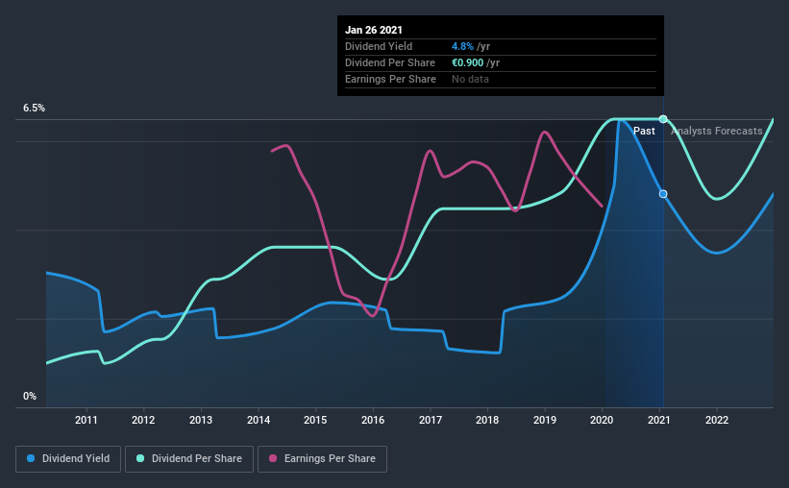Click the teal Dividend Per Share legend dot
Image resolution: width=789 pixels, height=488 pixels.
click(140, 458)
